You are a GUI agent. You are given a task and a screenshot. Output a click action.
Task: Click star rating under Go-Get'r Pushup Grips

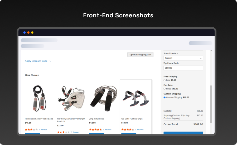[128, 129]
